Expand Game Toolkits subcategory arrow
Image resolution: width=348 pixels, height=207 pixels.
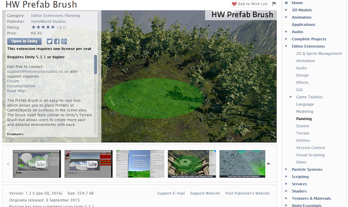coord(290,97)
